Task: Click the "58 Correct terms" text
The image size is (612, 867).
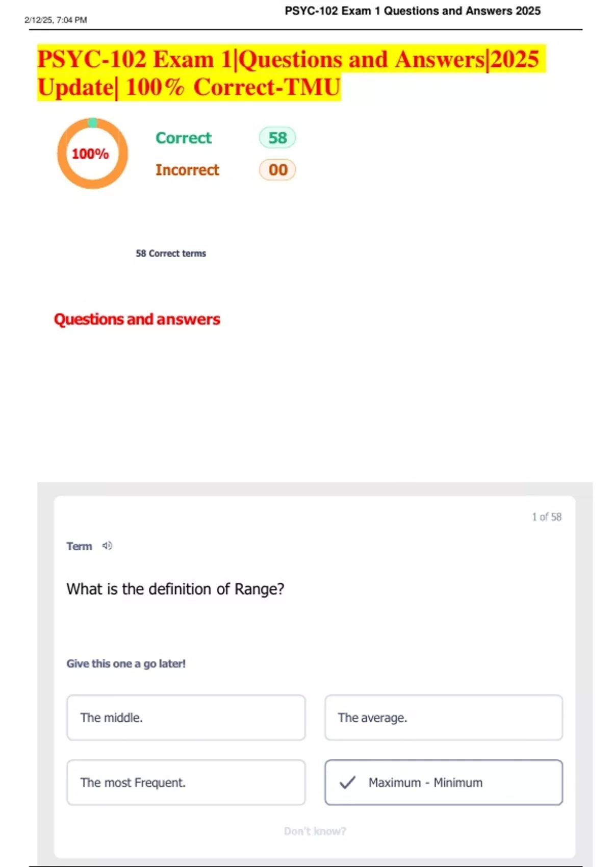Action: 171,253
